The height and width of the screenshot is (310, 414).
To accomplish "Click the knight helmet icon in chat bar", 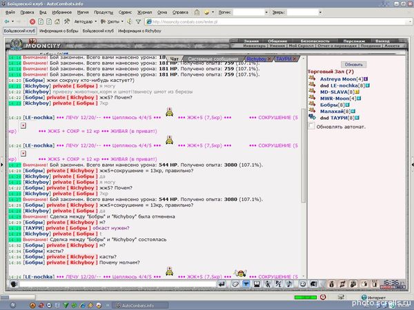I will (313, 284).
